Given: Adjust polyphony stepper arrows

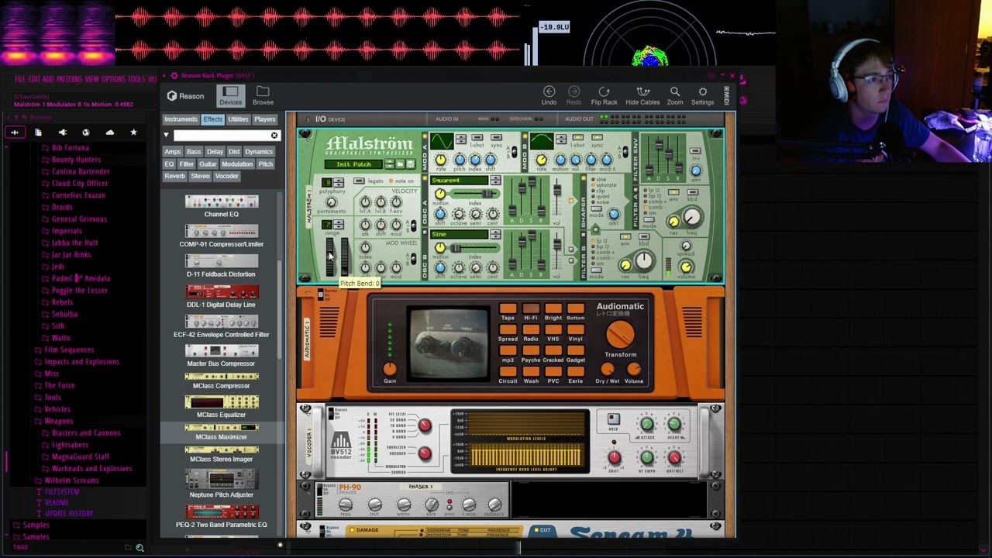Looking at the screenshot, I should click(x=338, y=183).
